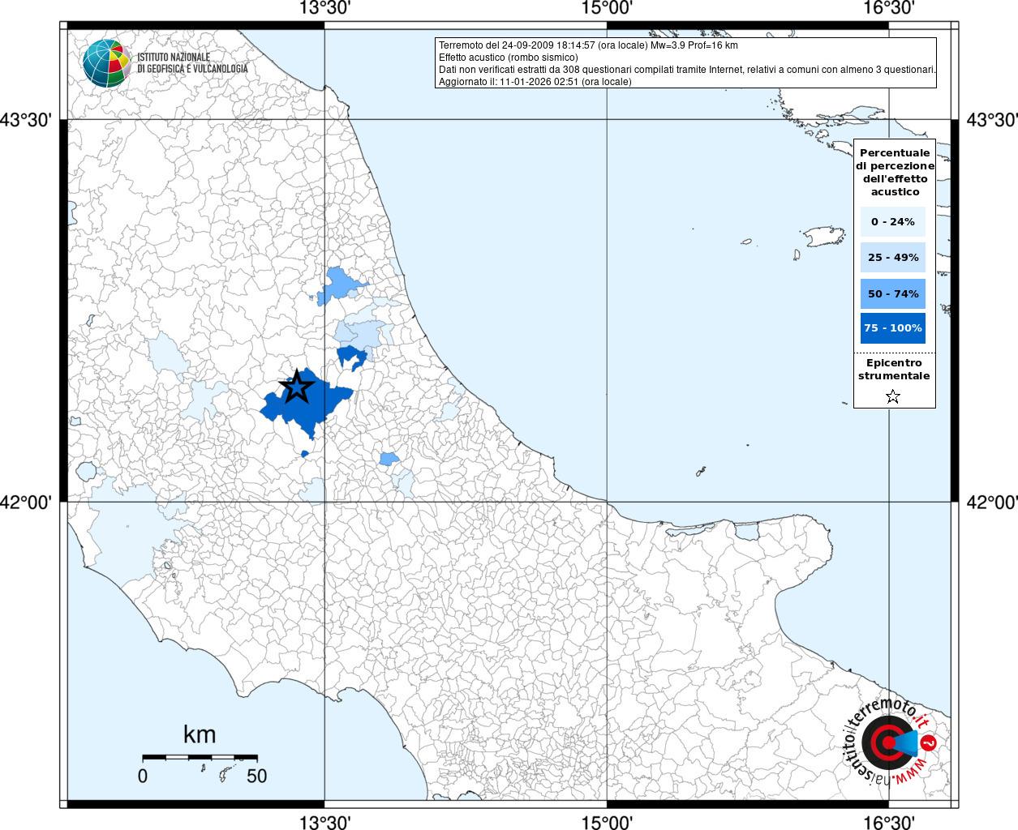Select the 0 - 24% legend swatch
The height and width of the screenshot is (830, 1018).
pos(893,221)
